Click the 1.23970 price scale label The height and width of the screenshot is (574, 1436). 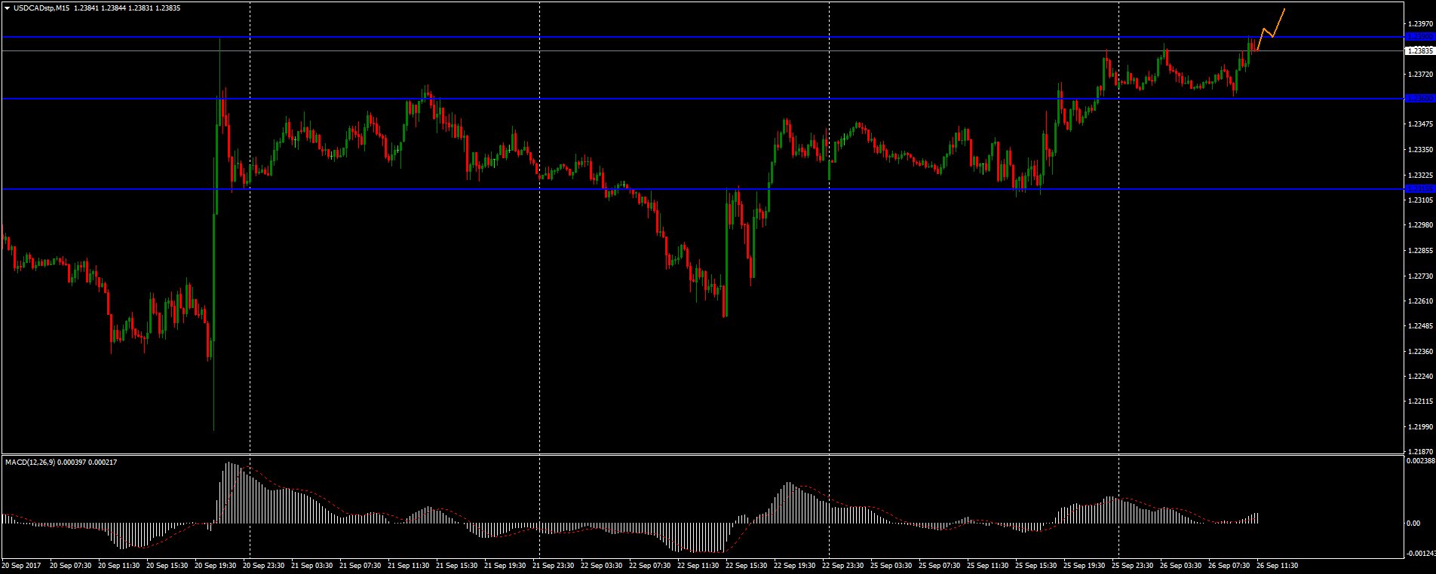(x=1419, y=24)
